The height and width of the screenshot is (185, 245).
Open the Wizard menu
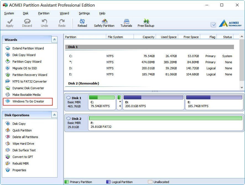tap(64, 13)
